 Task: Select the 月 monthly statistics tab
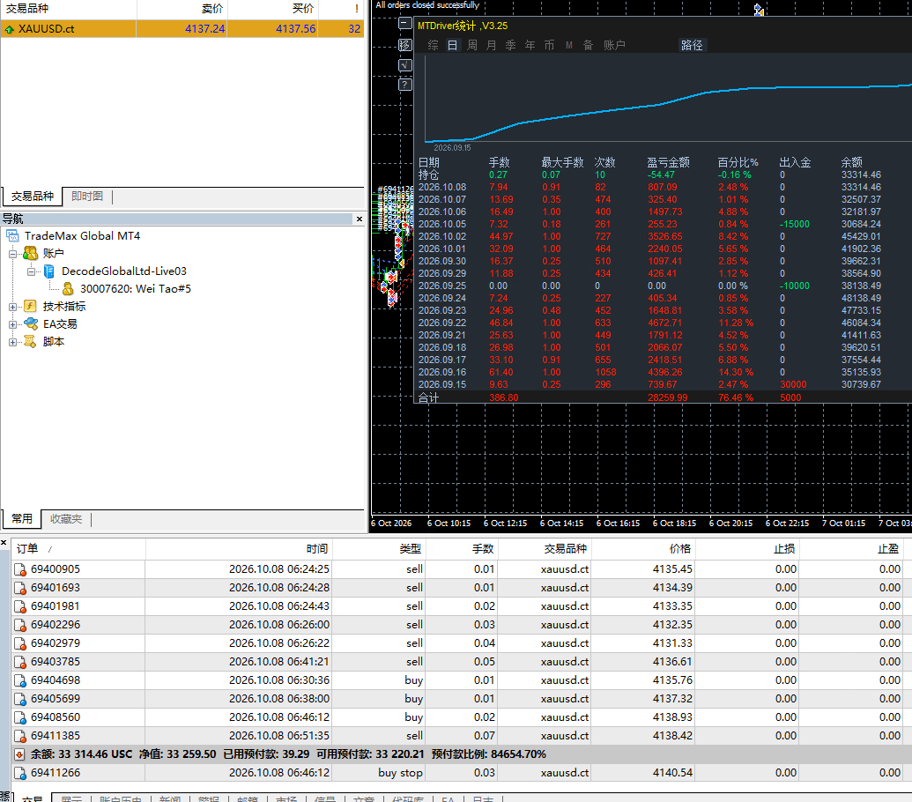(x=492, y=45)
